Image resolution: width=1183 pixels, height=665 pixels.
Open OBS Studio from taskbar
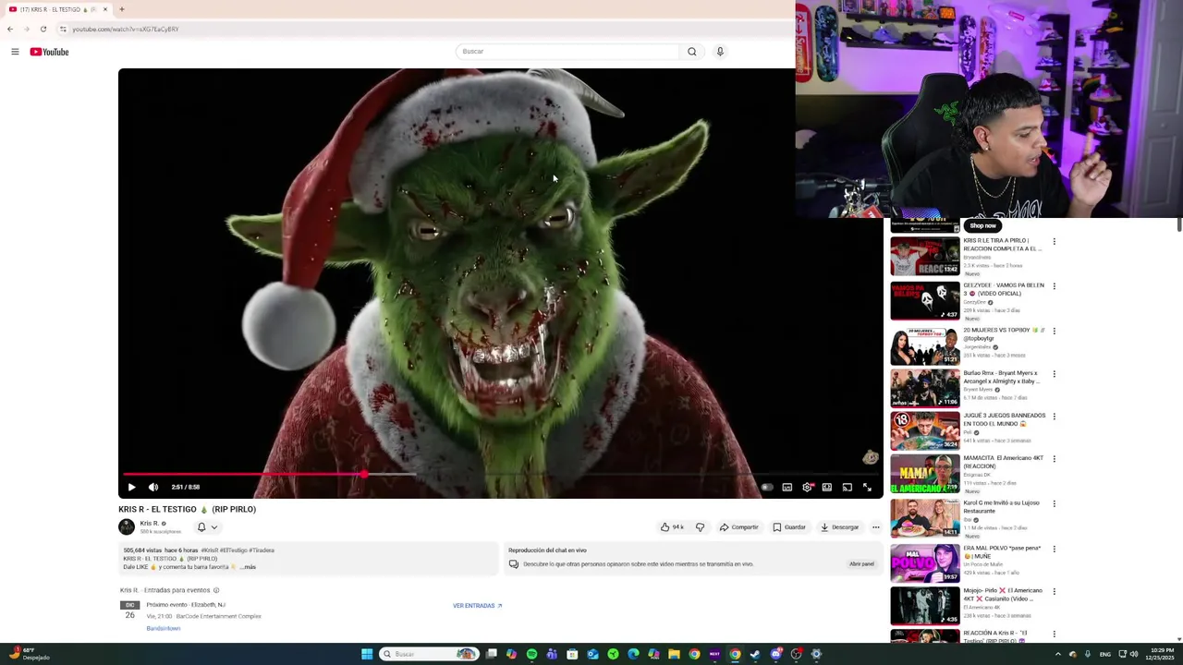pos(796,654)
